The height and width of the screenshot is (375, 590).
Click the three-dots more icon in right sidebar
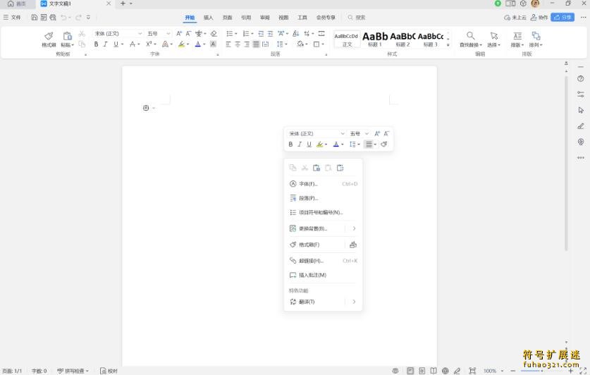[581, 158]
